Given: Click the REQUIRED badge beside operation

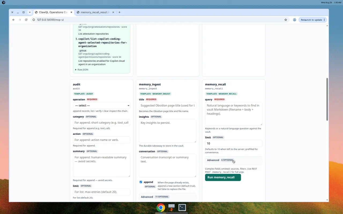Looking at the screenshot, I should point(92,100).
